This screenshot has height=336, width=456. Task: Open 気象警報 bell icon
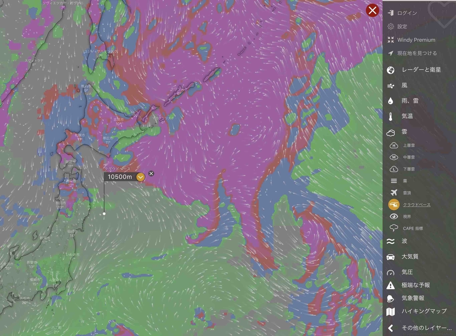[391, 298]
